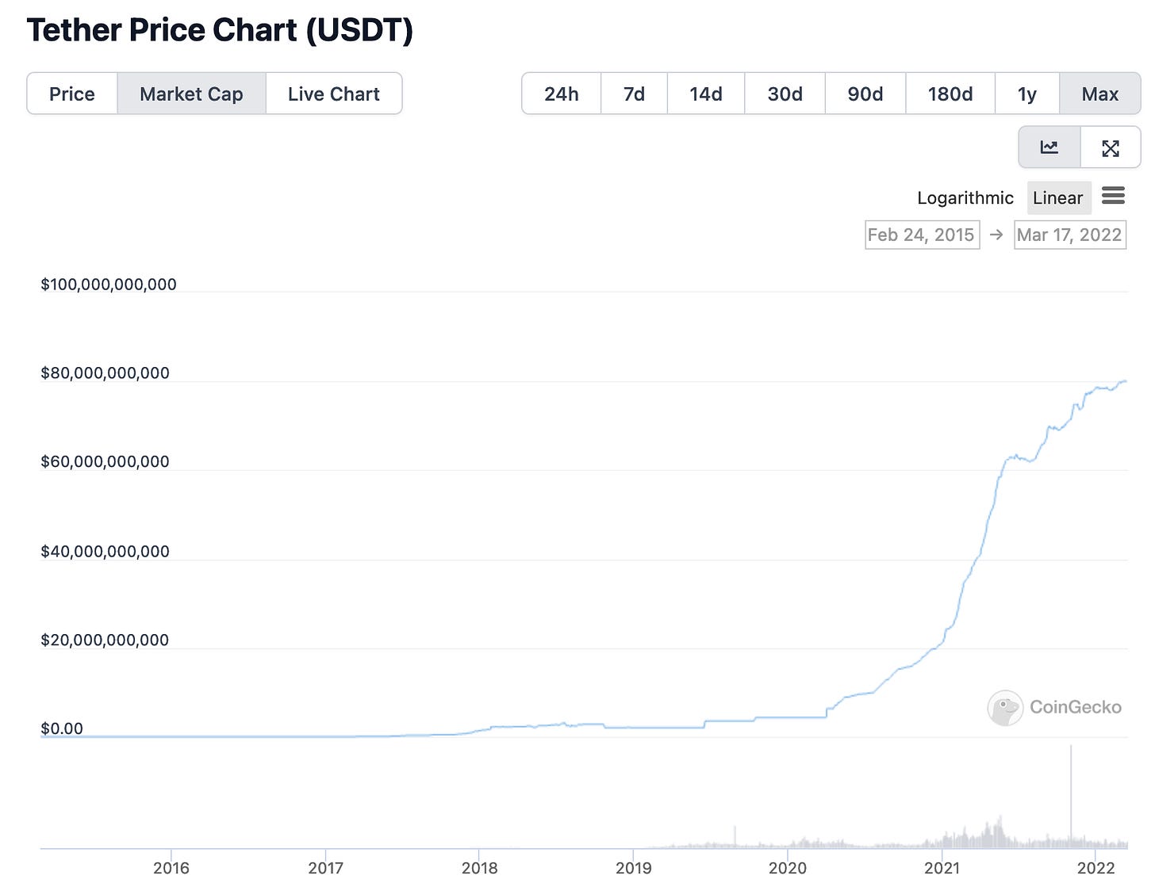The image size is (1155, 887).
Task: Switch chart scale to Linear
Action: coord(1058,198)
